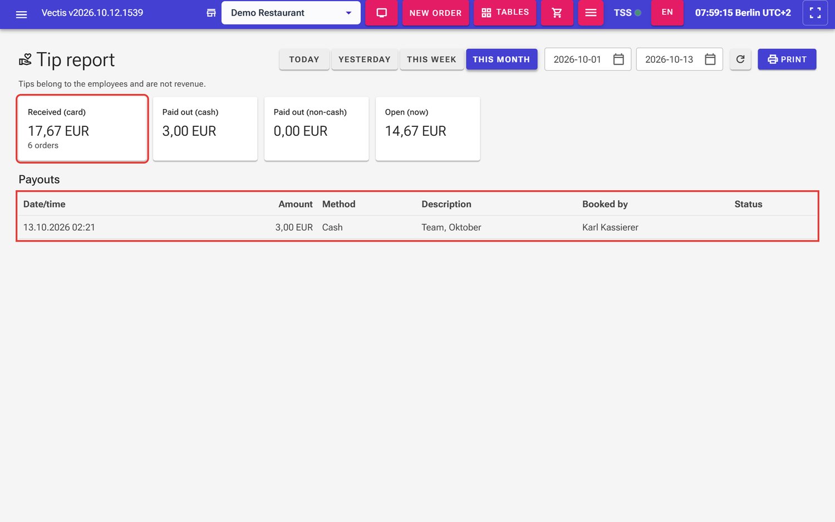Click the Status column header

click(x=748, y=204)
